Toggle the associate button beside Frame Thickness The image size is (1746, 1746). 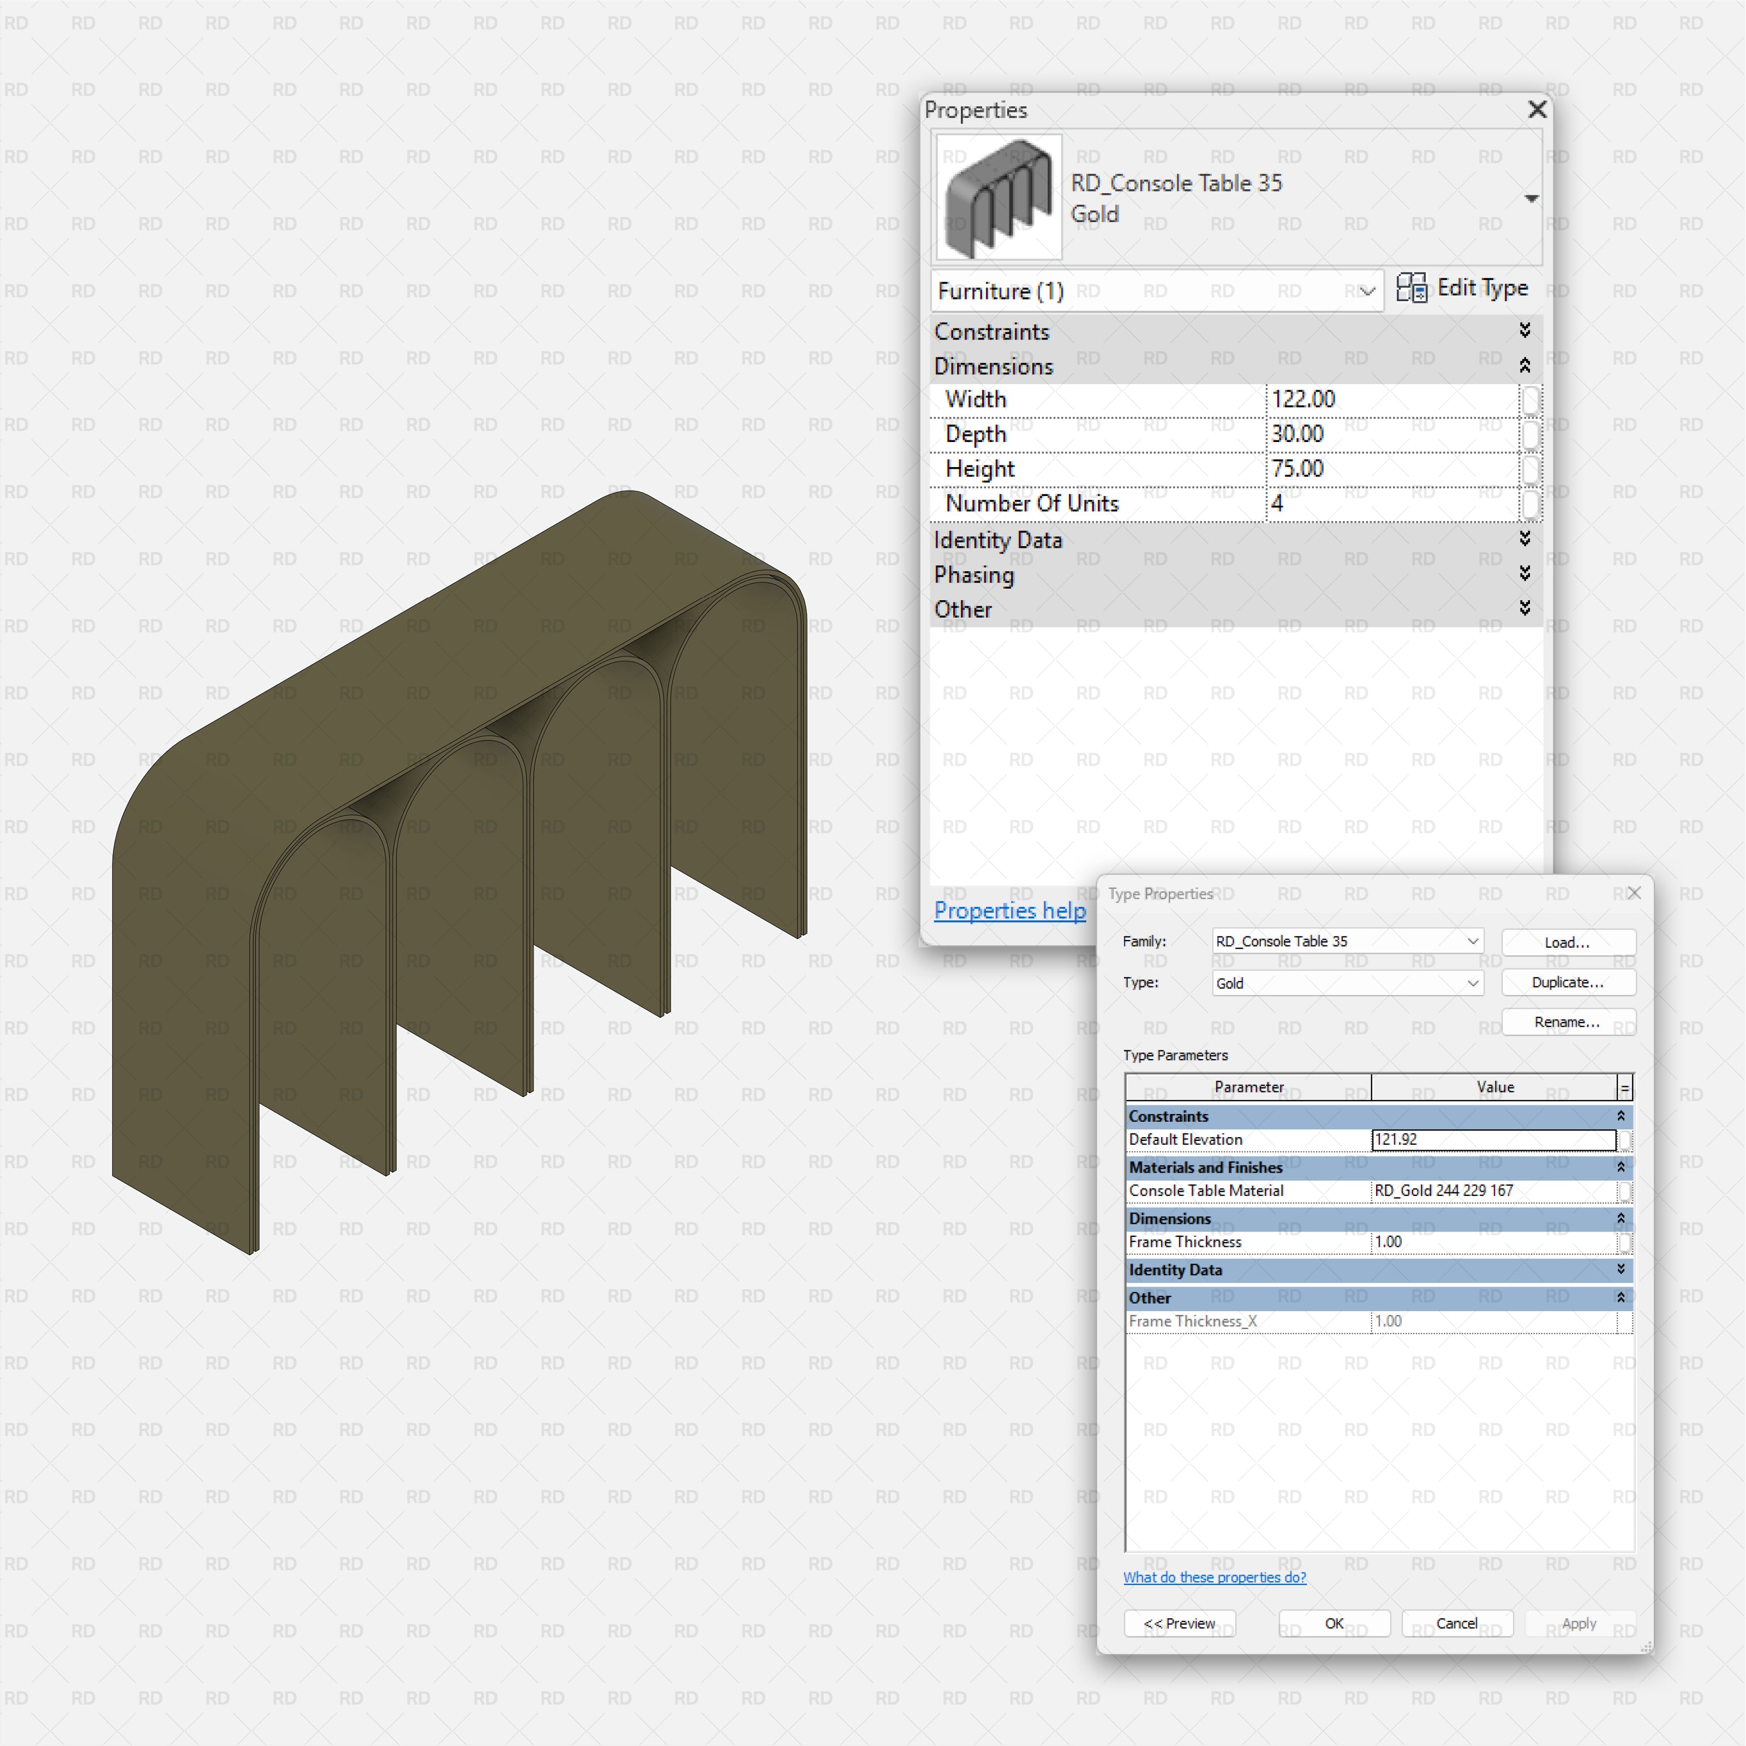(1624, 1242)
